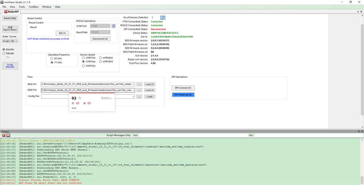Viewport: 364px width, 185px height.
Task: Choose the xWR6843 device variant
Action: 101,58
